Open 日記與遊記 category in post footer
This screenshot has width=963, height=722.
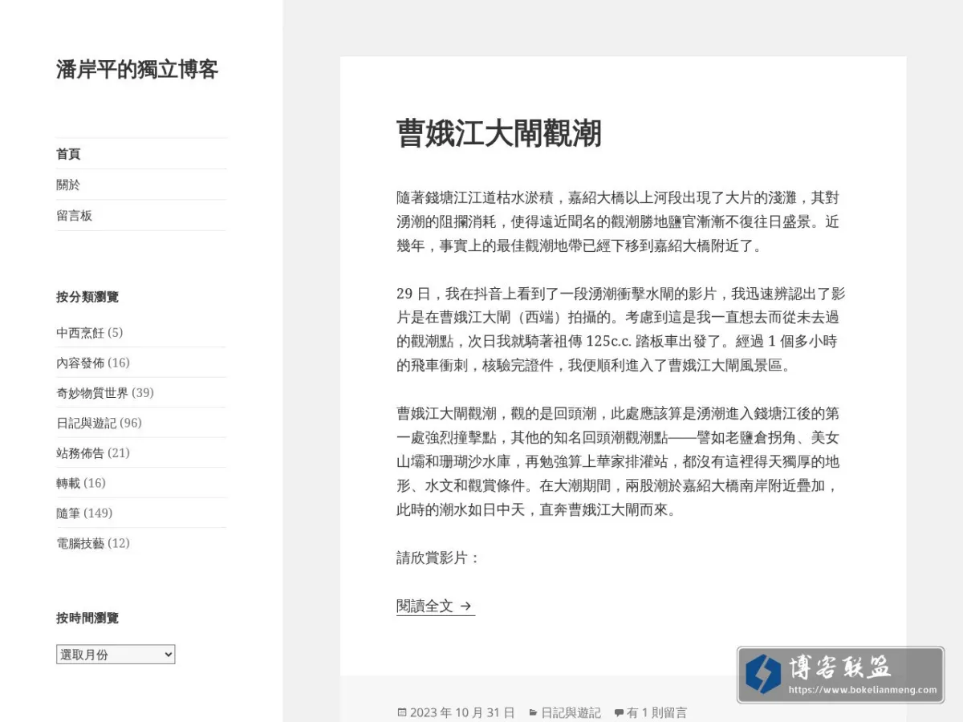coord(571,712)
